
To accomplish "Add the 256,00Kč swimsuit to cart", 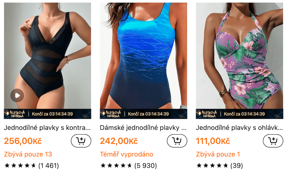I will click(81, 141).
